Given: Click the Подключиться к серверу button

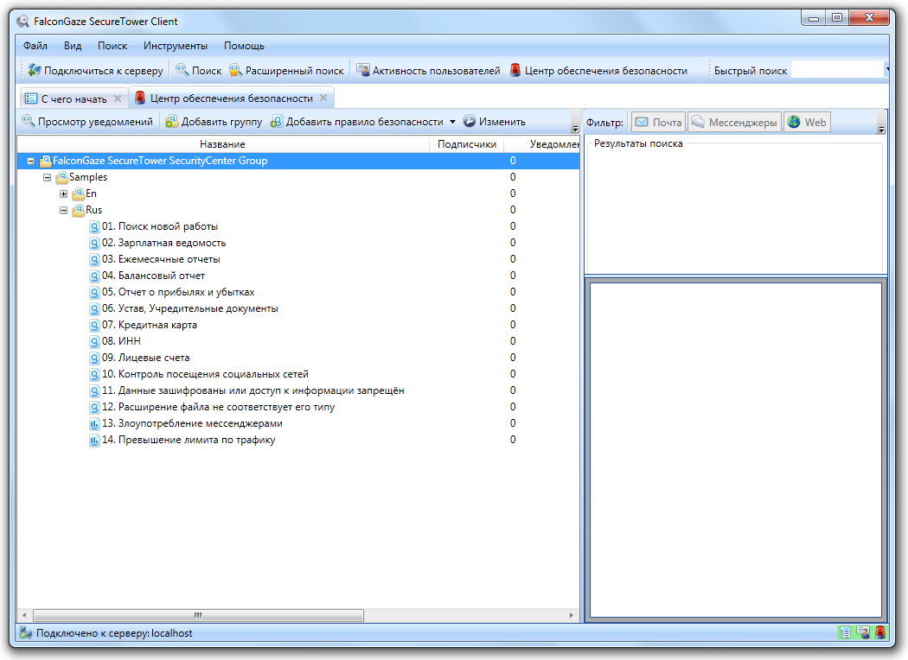Looking at the screenshot, I should (x=95, y=71).
